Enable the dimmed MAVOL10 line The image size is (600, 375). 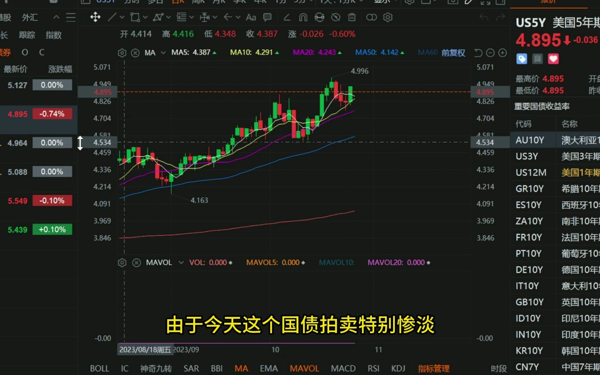pos(337,262)
